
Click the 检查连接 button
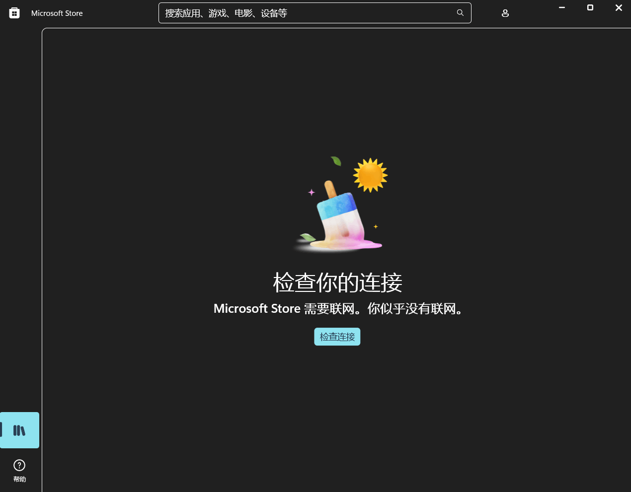pyautogui.click(x=337, y=337)
